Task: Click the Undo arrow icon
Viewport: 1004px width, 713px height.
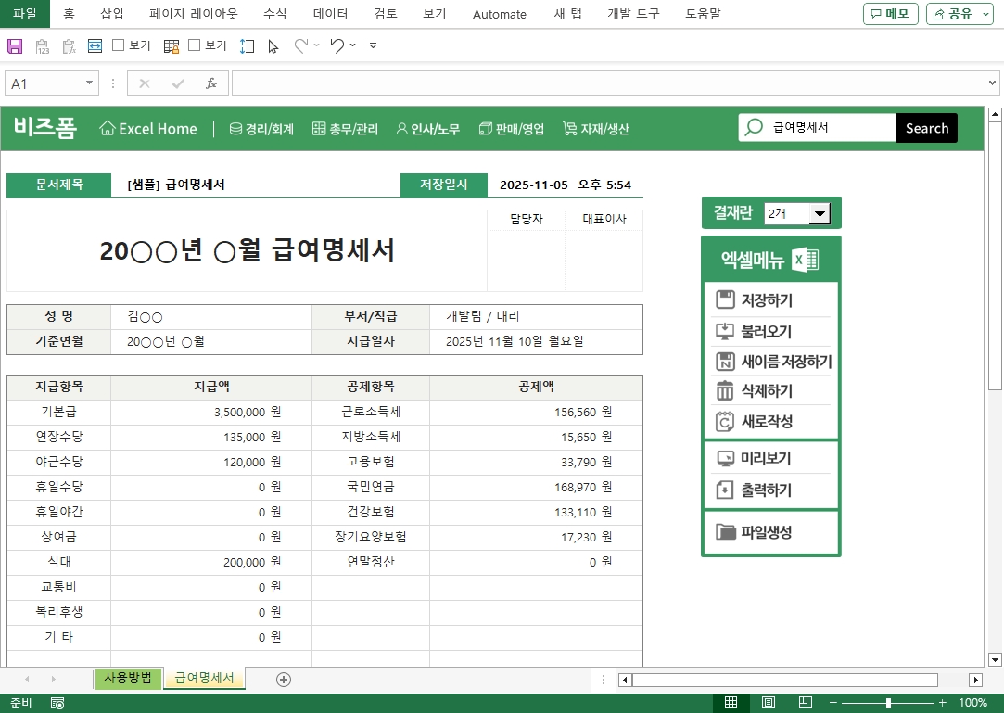Action: click(x=337, y=45)
